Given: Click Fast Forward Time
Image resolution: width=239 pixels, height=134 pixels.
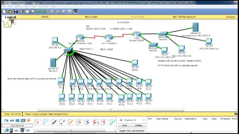Looking at the screenshot, I should (x=58, y=114).
